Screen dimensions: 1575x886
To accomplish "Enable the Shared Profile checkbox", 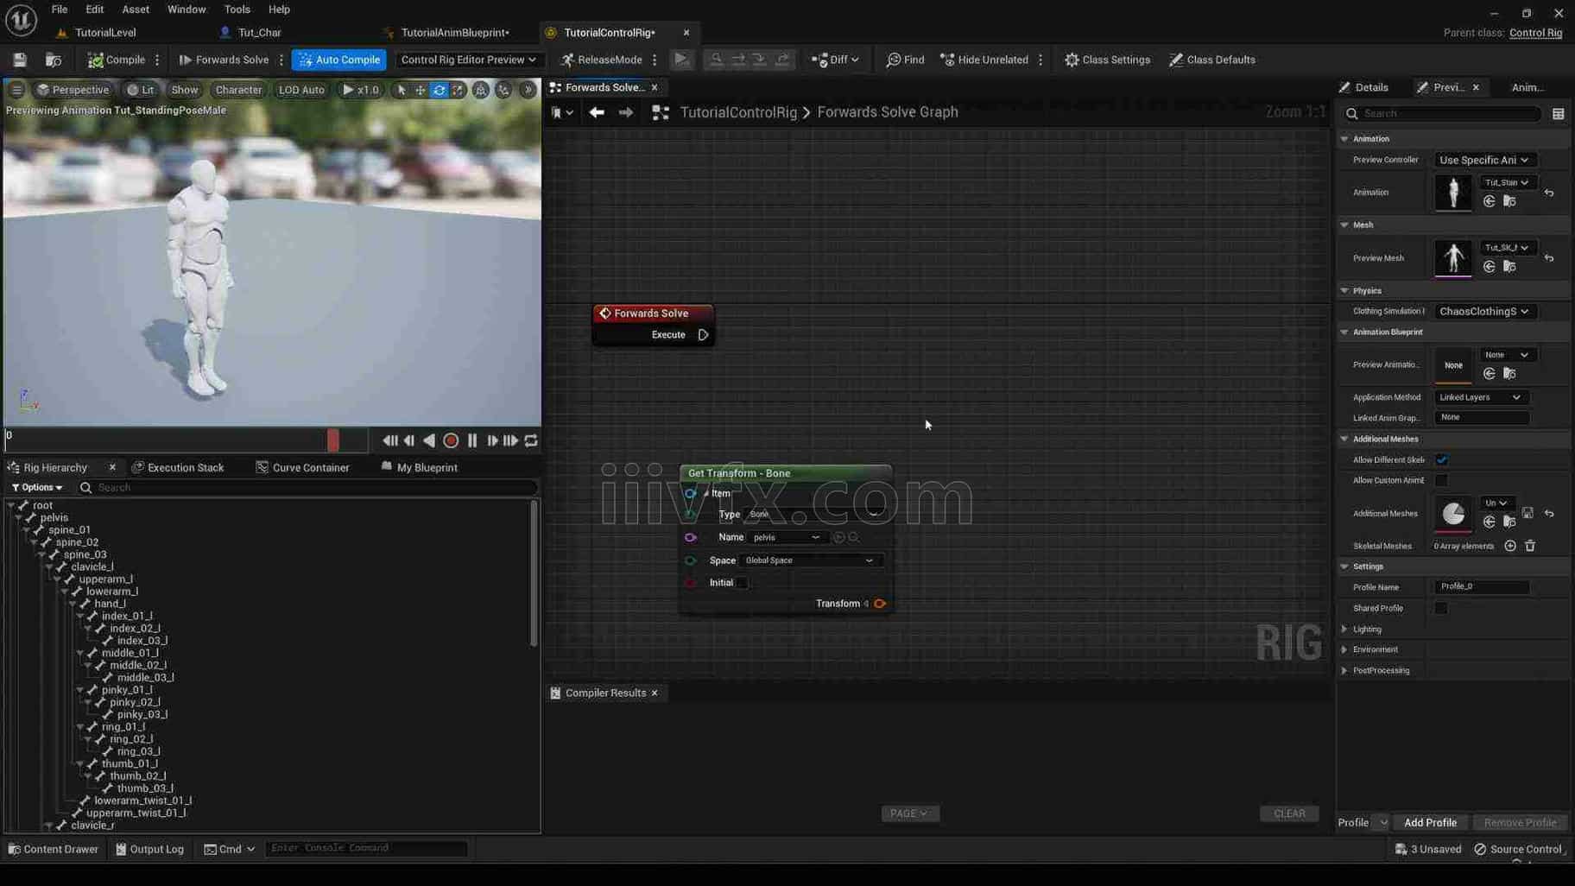I will coord(1441,608).
